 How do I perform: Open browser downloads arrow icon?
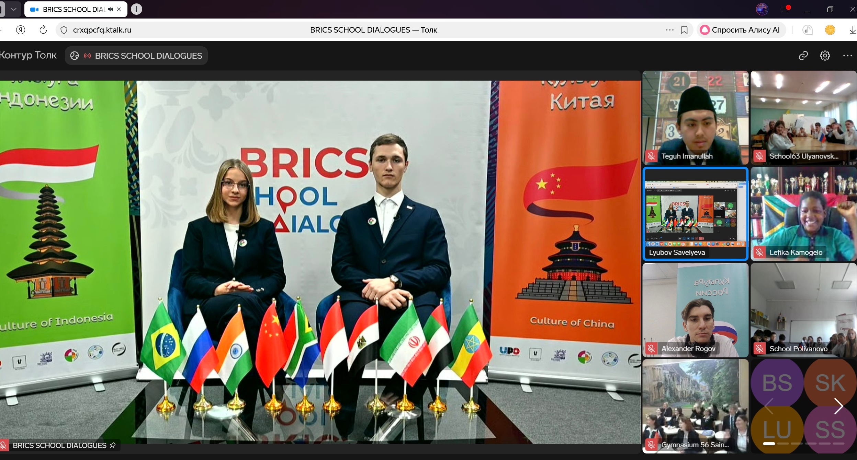(x=853, y=30)
